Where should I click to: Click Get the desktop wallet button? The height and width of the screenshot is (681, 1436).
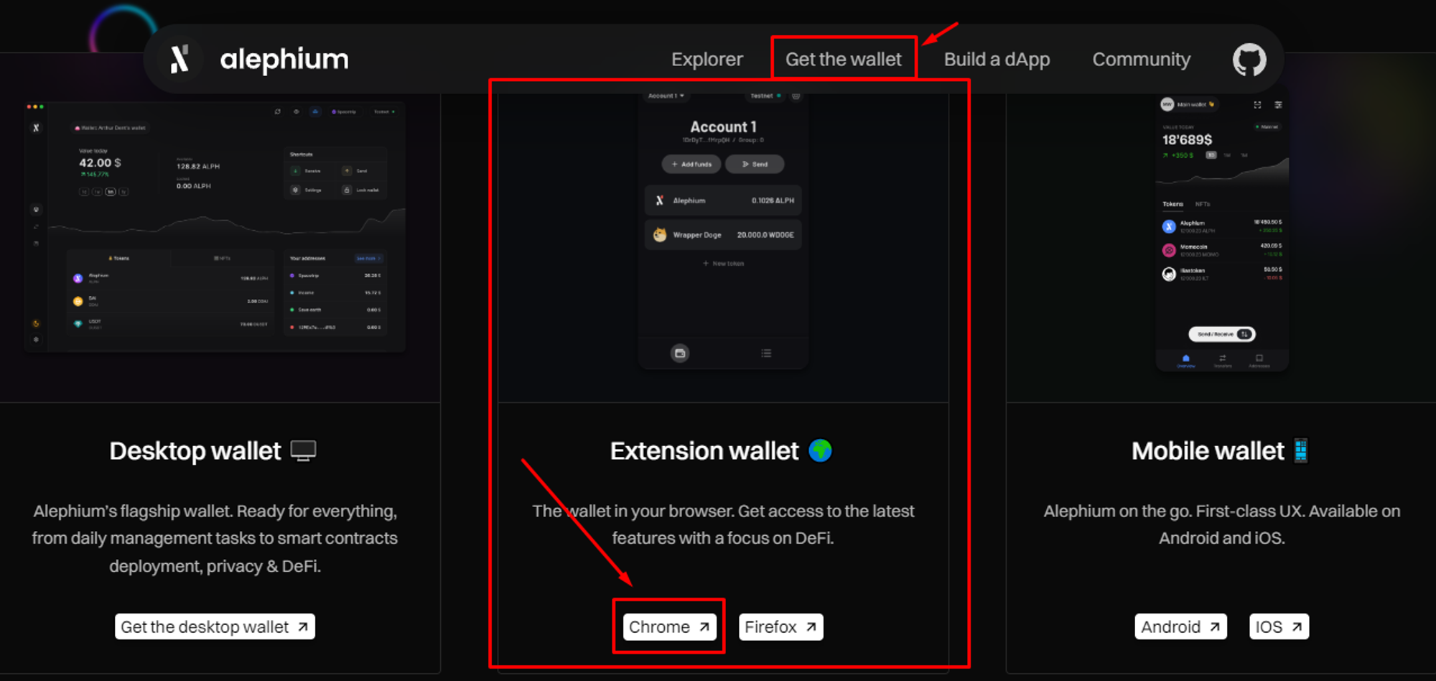tap(215, 626)
